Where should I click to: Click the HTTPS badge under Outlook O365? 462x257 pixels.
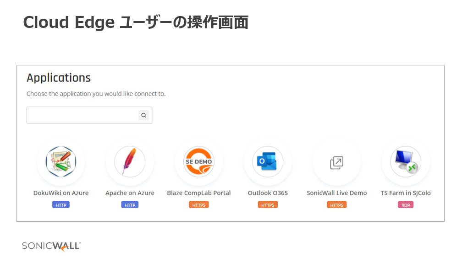point(268,205)
